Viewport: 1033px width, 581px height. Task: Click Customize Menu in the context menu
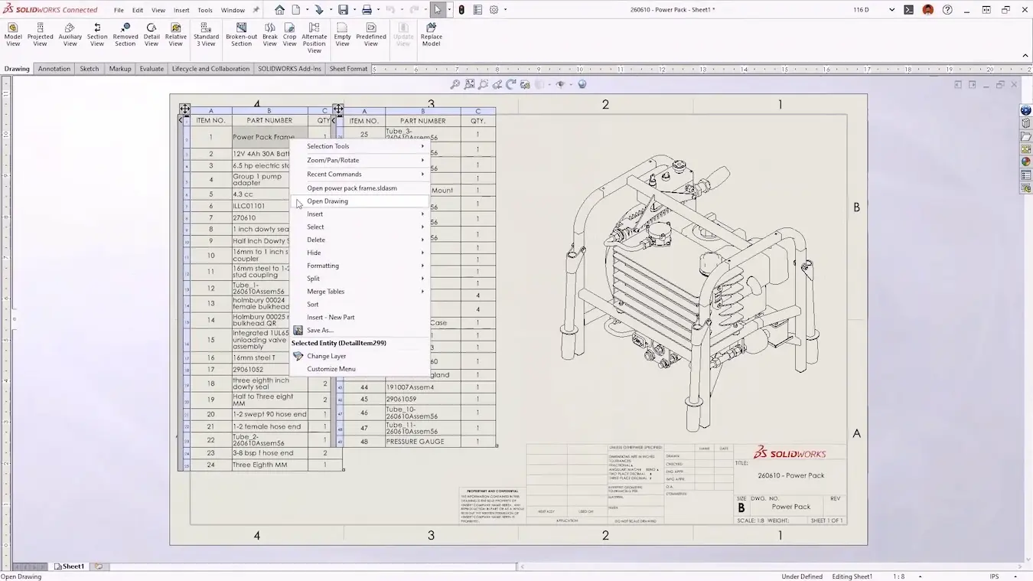(x=331, y=369)
